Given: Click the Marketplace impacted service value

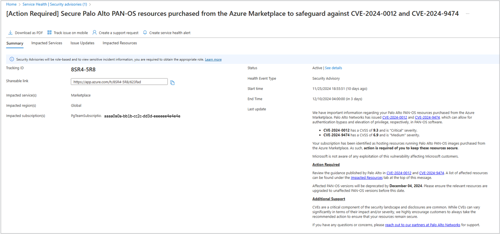Looking at the screenshot, I should click(x=81, y=95).
